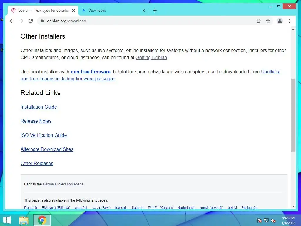
Task: Switch page language to polski
Action: point(232,207)
